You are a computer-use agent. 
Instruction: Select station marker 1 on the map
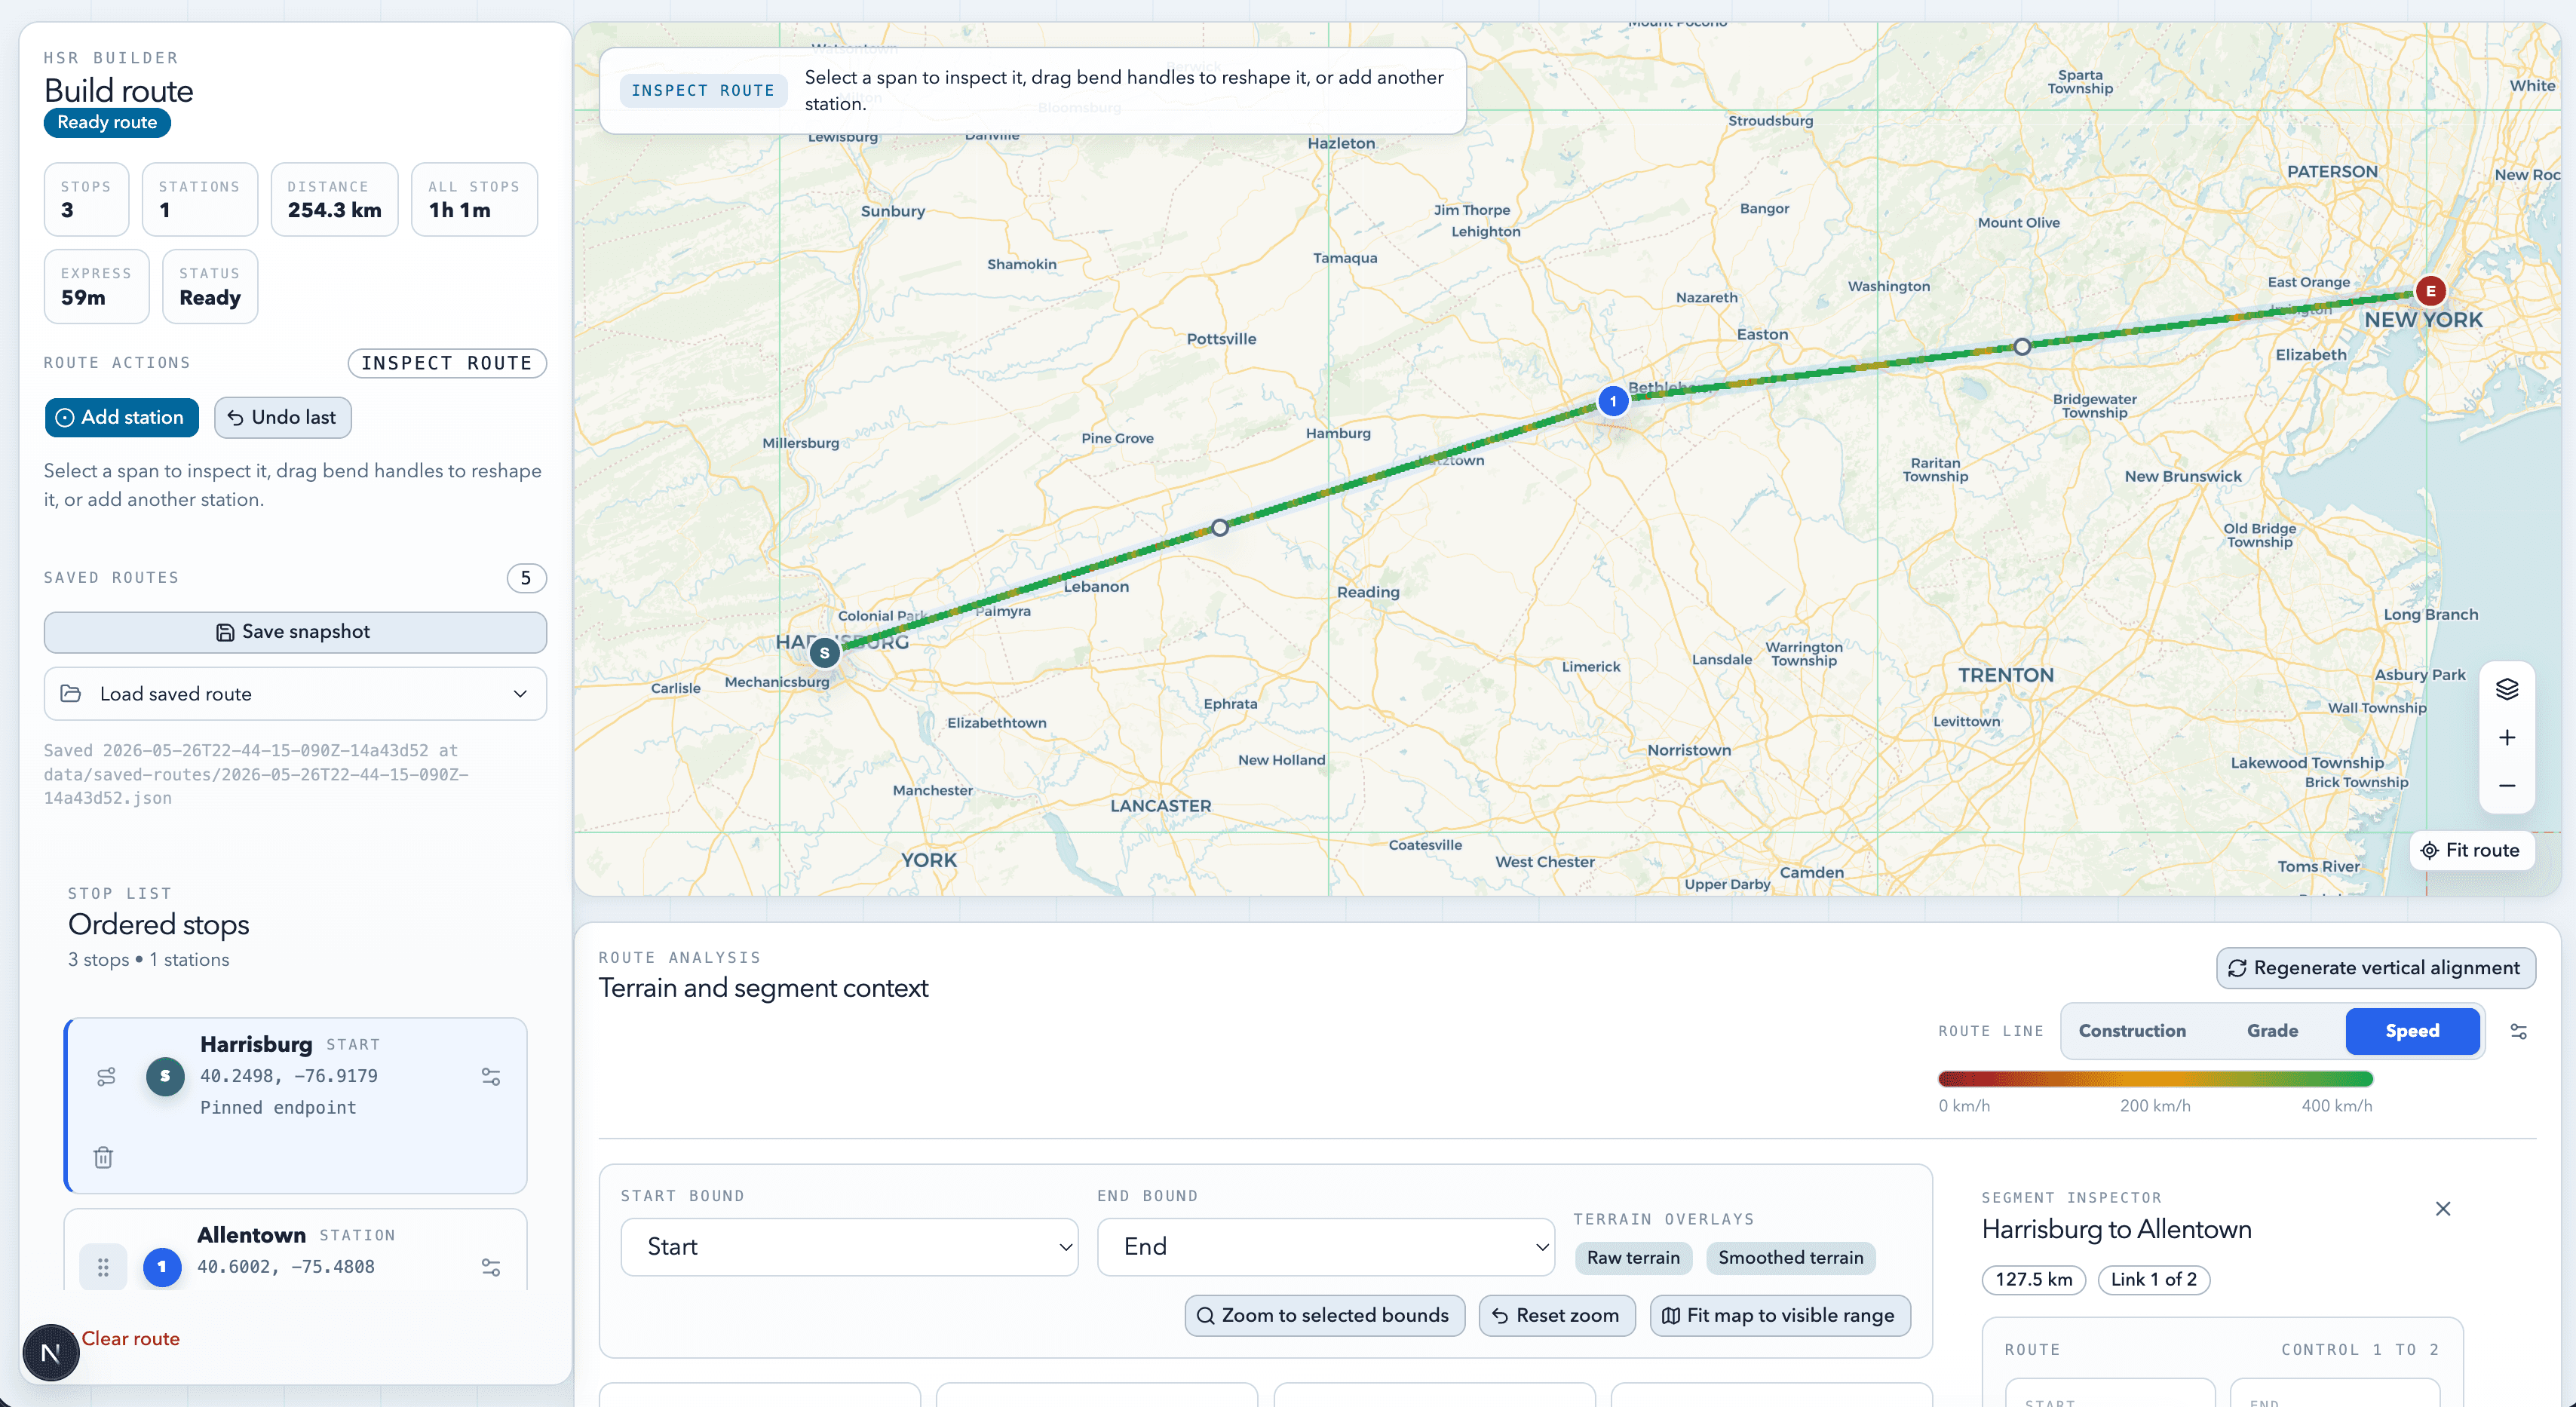click(1612, 401)
